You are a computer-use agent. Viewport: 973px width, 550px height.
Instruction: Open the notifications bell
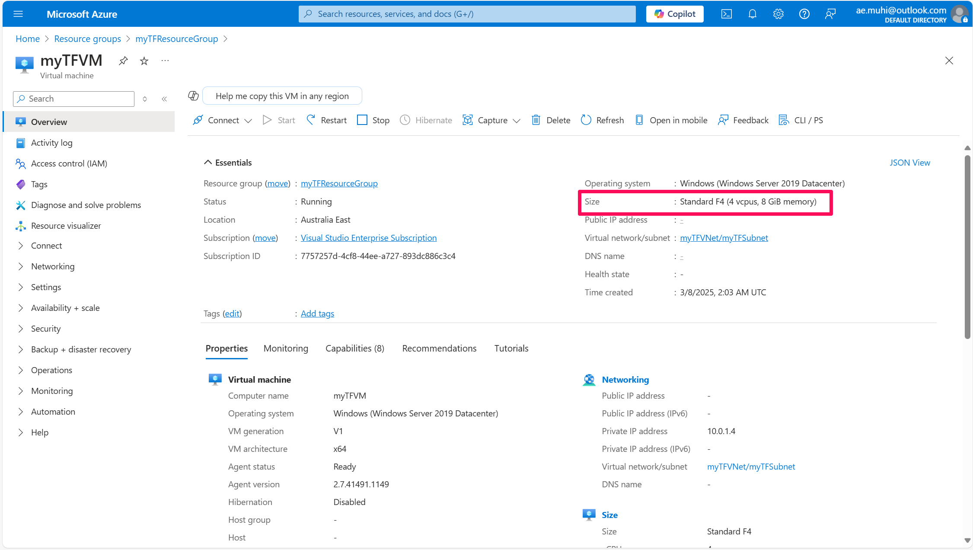tap(752, 14)
